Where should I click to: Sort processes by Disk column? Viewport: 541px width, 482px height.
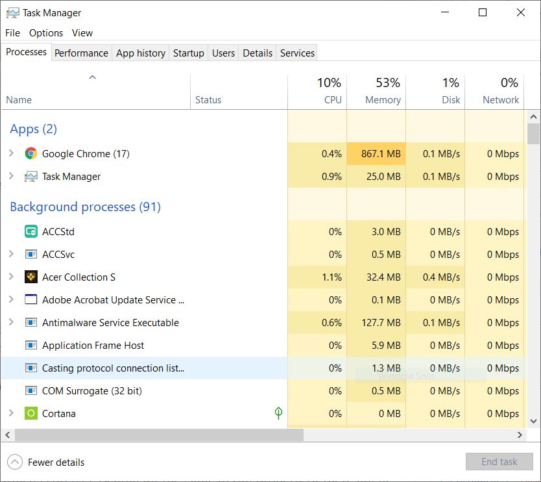click(435, 92)
